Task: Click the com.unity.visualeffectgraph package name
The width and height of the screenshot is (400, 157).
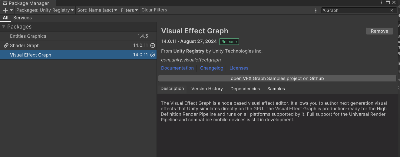Action: (191, 60)
